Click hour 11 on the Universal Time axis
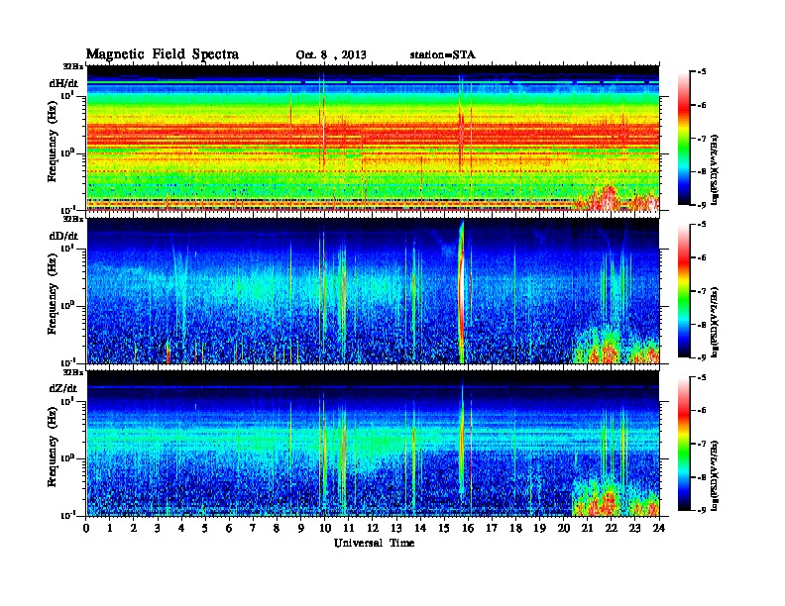The height and width of the screenshot is (606, 785). pyautogui.click(x=349, y=529)
